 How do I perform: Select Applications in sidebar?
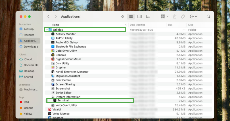coord(29,41)
